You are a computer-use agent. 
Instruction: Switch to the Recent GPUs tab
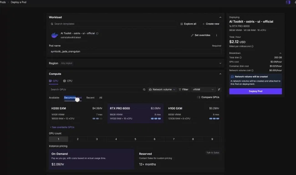tap(90, 98)
